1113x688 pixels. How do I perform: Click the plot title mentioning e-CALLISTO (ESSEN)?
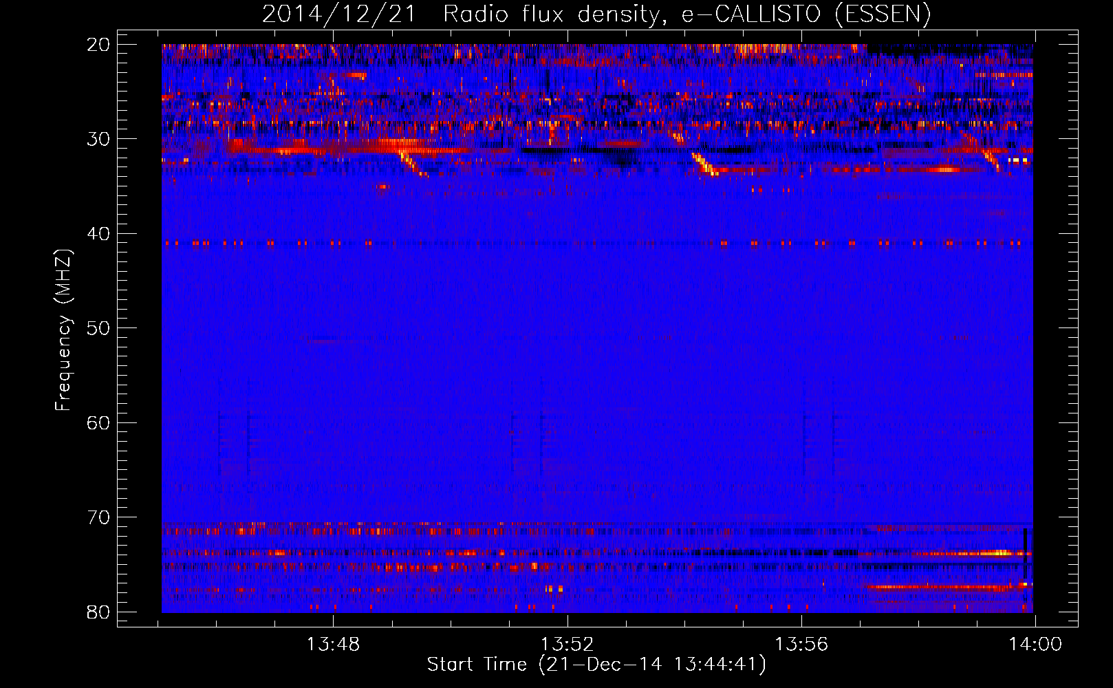pyautogui.click(x=596, y=14)
